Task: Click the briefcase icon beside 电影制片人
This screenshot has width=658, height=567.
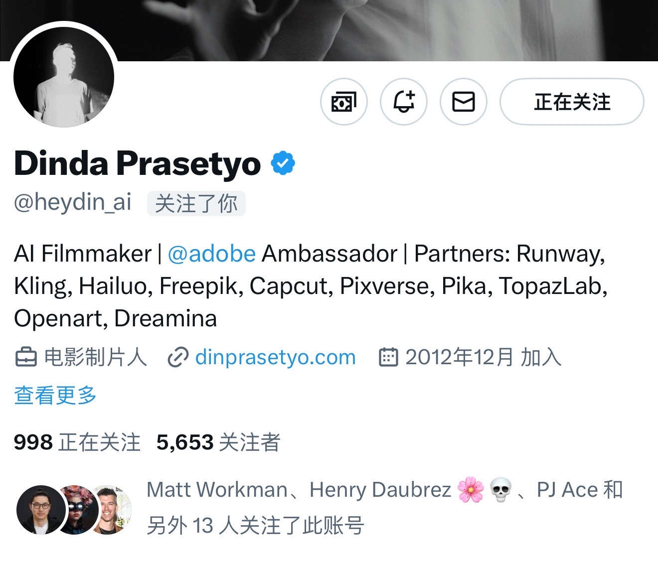Action: (x=26, y=358)
